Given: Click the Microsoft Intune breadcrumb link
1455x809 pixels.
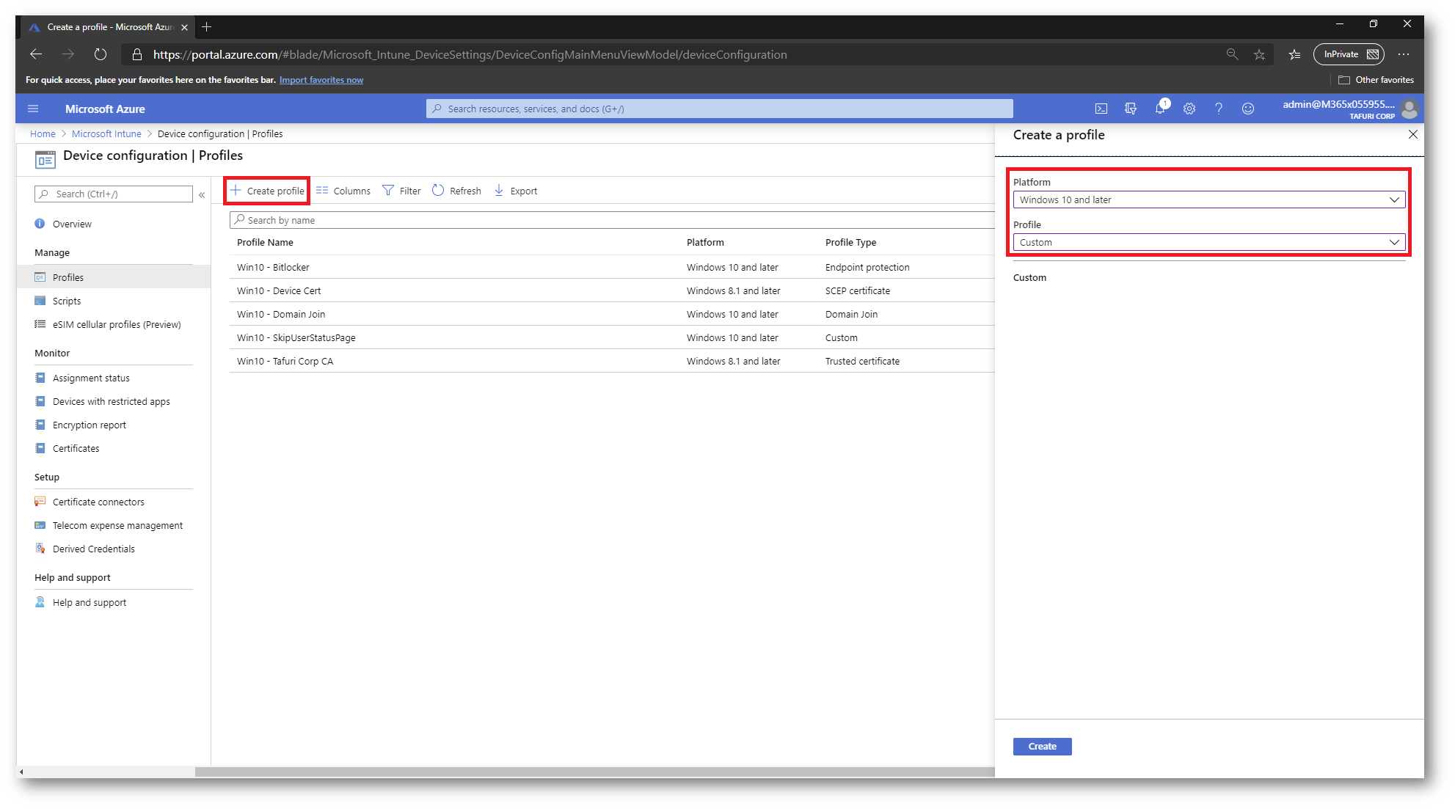Looking at the screenshot, I should pyautogui.click(x=106, y=134).
